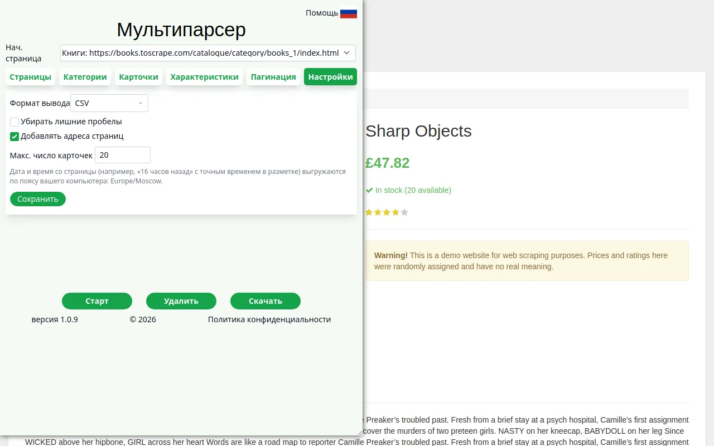Image resolution: width=714 pixels, height=446 pixels.
Task: Click the timezone note about Europe/Moscow
Action: [178, 176]
